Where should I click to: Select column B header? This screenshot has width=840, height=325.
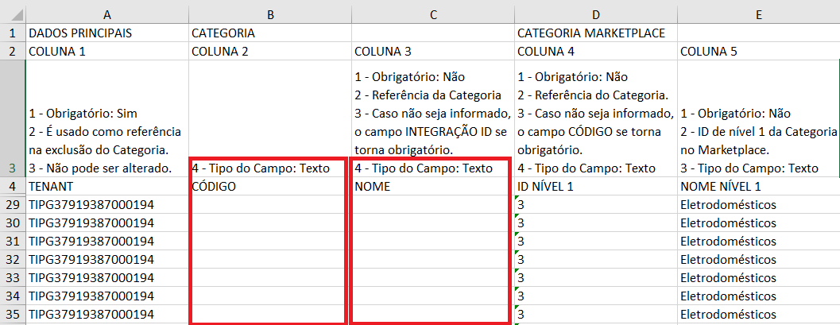point(270,14)
